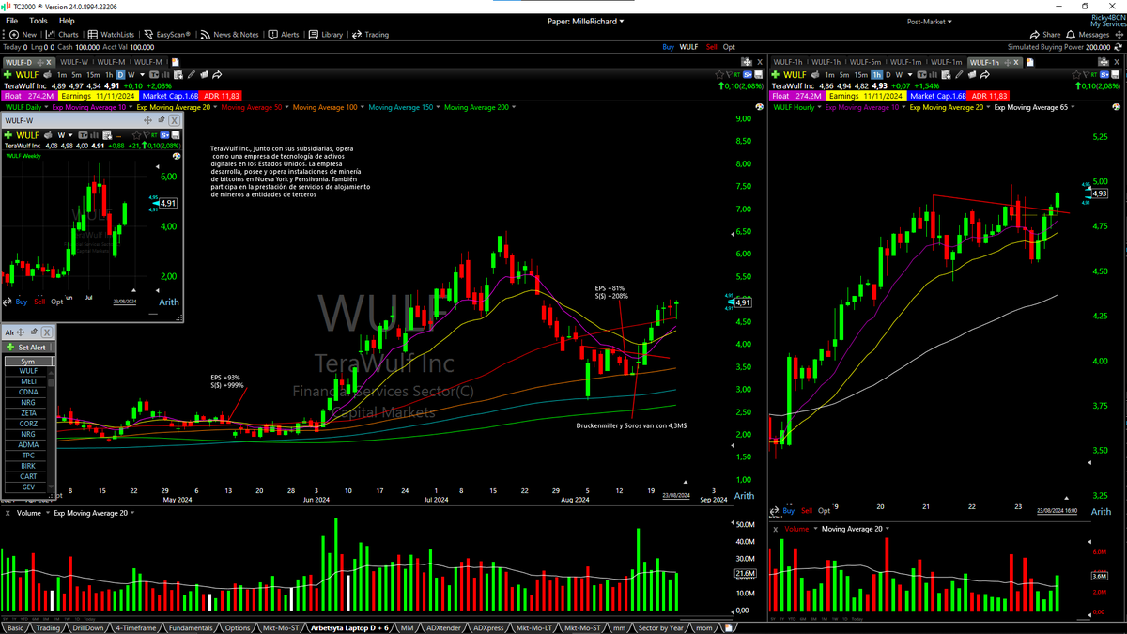Toggle Arith scale on daily chart

tap(744, 496)
